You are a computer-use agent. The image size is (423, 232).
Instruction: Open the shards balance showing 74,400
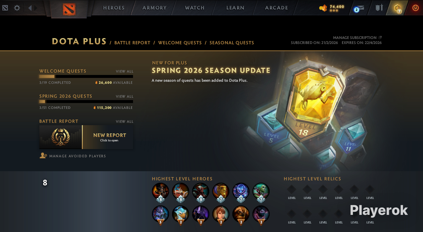[x=332, y=8]
